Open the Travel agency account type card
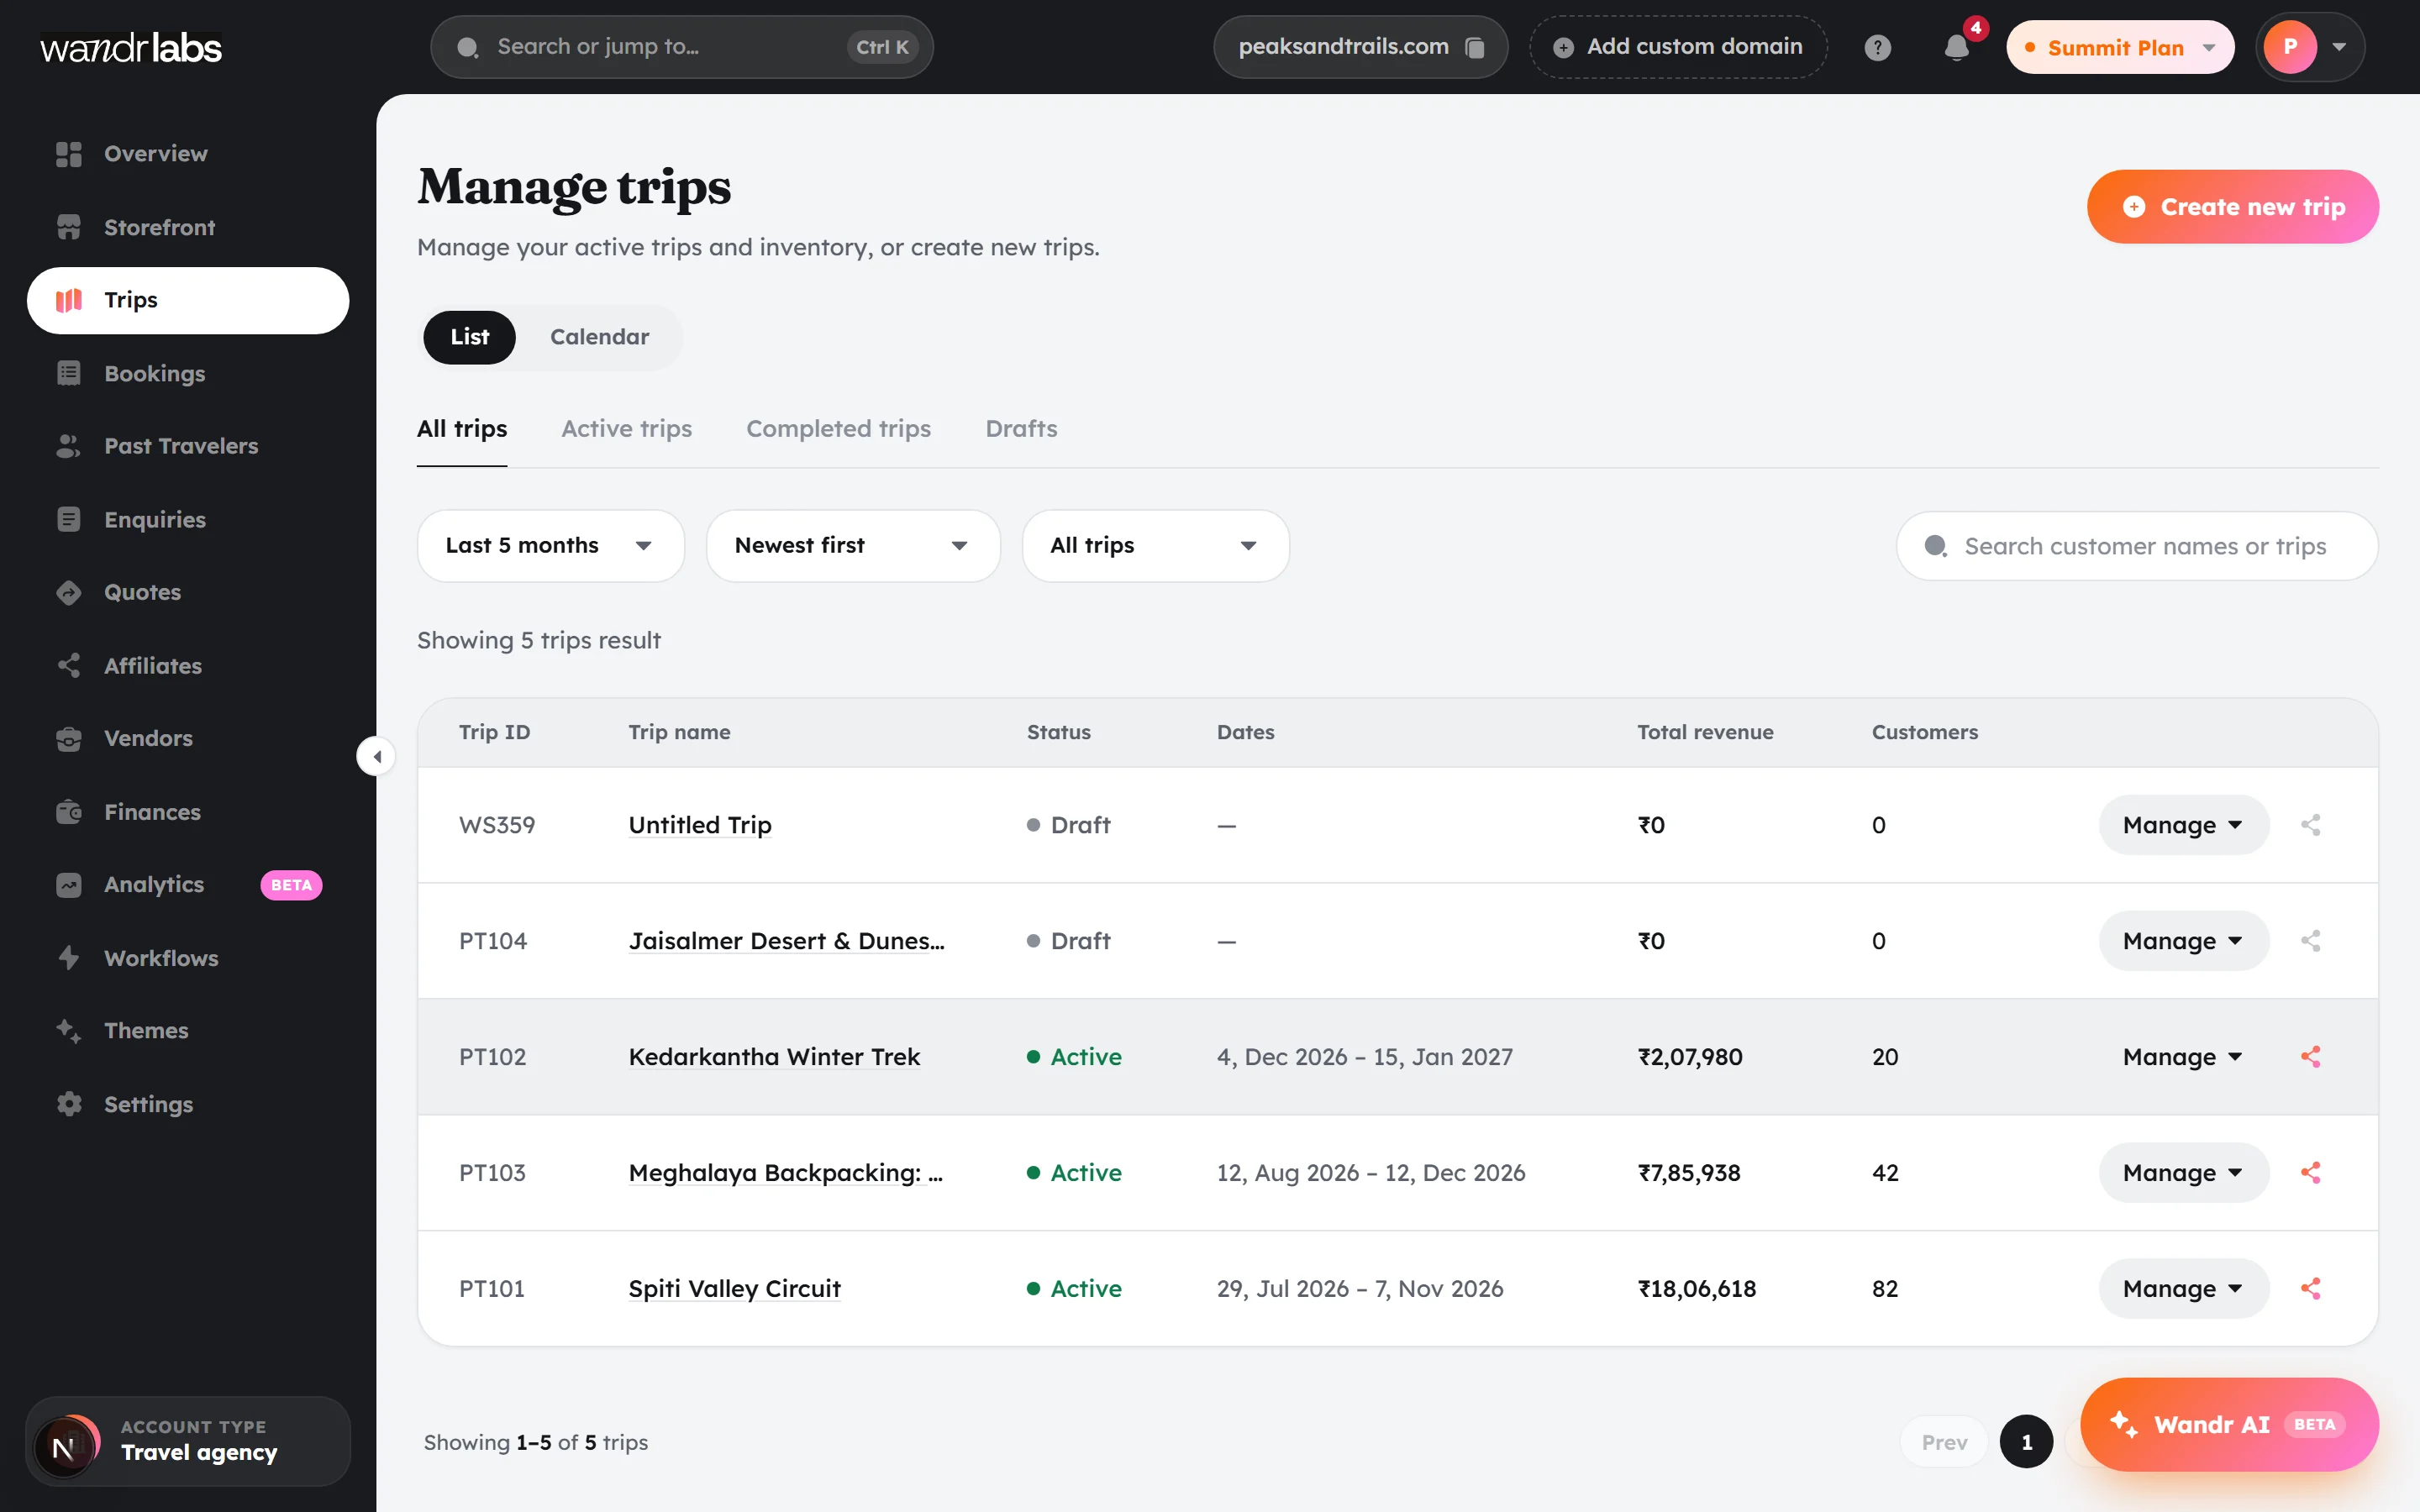 point(188,1442)
